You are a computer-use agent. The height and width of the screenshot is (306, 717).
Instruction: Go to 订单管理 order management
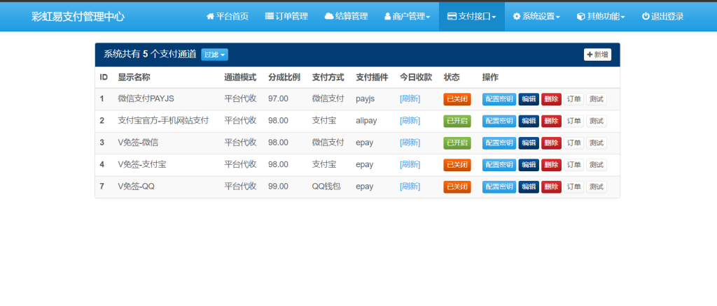click(x=286, y=16)
